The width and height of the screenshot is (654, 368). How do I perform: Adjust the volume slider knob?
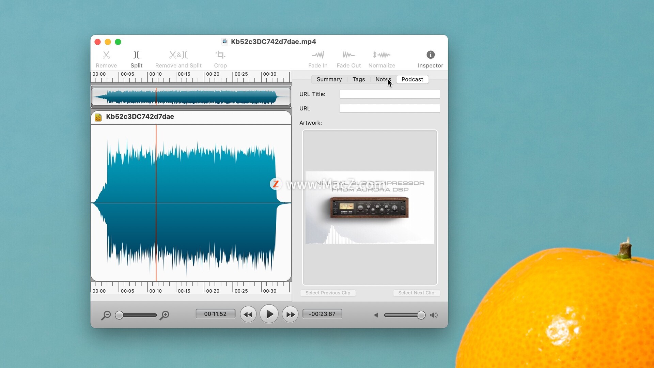pyautogui.click(x=421, y=315)
